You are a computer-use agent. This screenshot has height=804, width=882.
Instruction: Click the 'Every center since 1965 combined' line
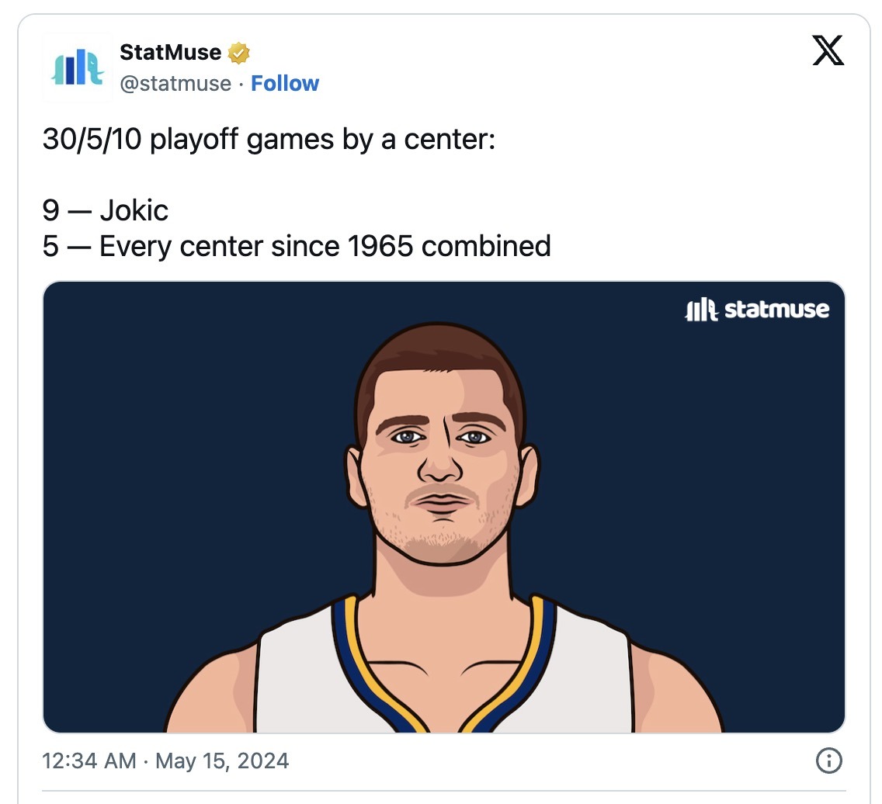coord(325,246)
